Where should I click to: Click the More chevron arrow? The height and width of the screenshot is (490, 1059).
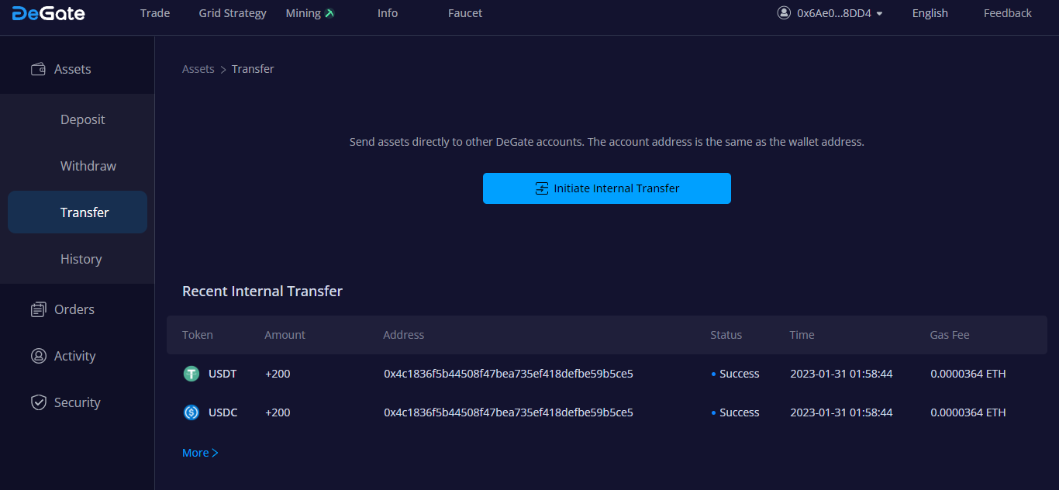pyautogui.click(x=216, y=453)
